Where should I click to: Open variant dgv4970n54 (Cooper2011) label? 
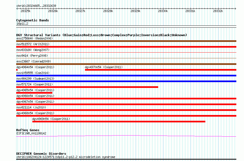tap(104, 67)
